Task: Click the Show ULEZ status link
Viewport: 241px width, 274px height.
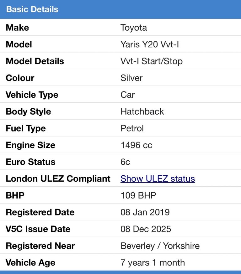Action: pyautogui.click(x=158, y=179)
